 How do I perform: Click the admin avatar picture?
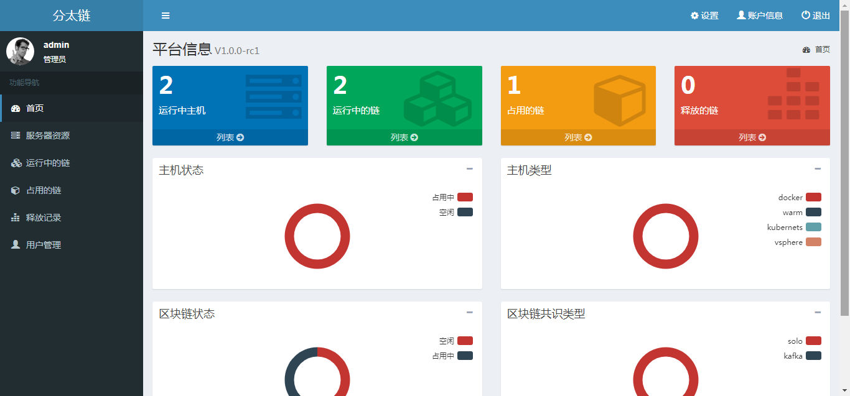(20, 51)
